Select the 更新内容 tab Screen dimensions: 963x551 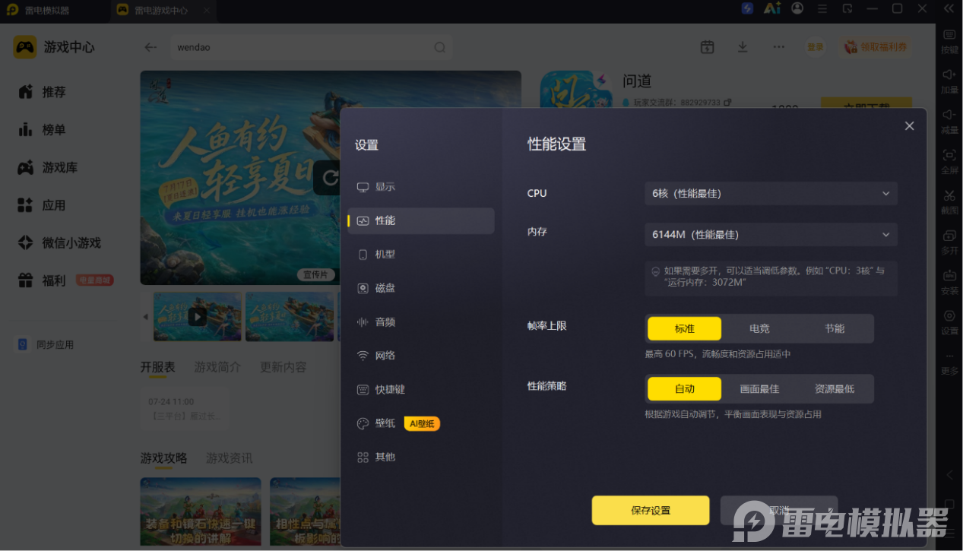(x=283, y=367)
